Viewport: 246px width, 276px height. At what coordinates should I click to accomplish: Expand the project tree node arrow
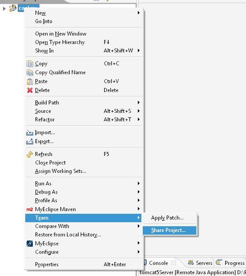[4, 8]
